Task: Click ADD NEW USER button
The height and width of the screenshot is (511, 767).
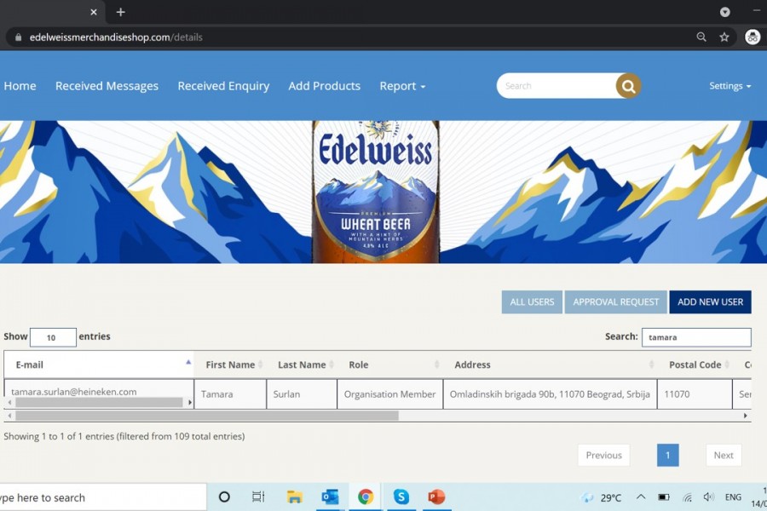Action: click(710, 301)
